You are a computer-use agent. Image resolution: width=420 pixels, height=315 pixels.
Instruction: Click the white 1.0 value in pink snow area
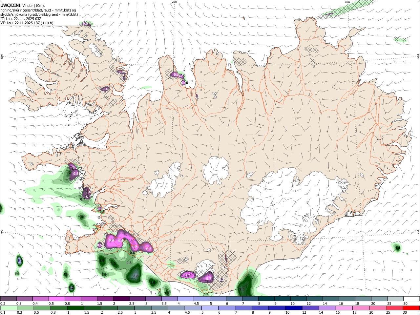[x=134, y=246]
